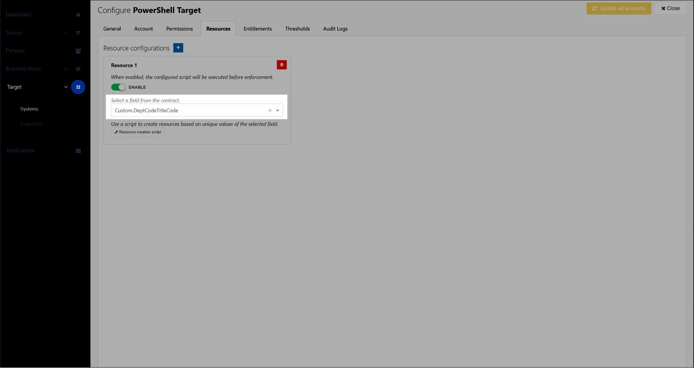Click the blue Target grid icon
694x368 pixels.
(78, 87)
